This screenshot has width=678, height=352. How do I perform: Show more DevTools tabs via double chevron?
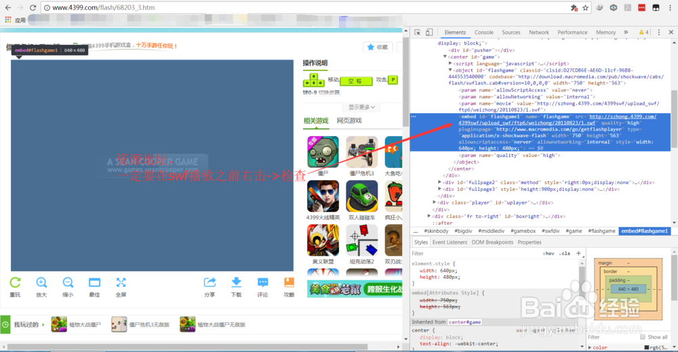point(626,32)
